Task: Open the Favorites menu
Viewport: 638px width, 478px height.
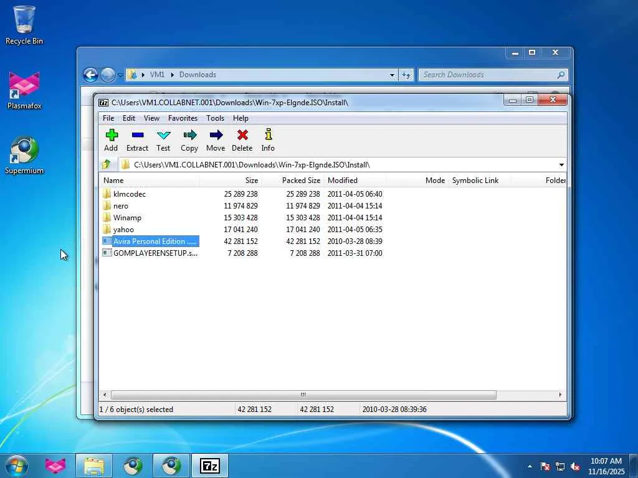Action: (x=183, y=118)
